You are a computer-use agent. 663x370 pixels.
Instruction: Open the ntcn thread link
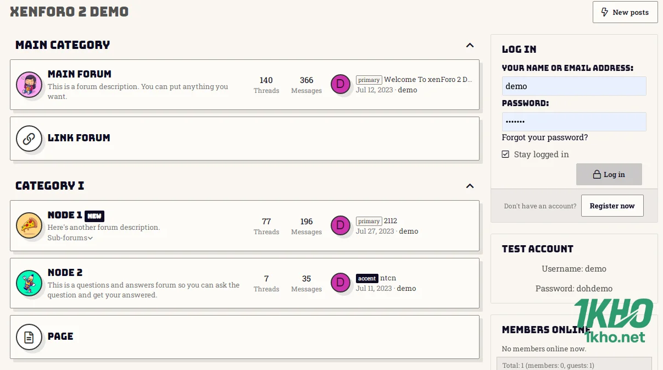pyautogui.click(x=388, y=278)
